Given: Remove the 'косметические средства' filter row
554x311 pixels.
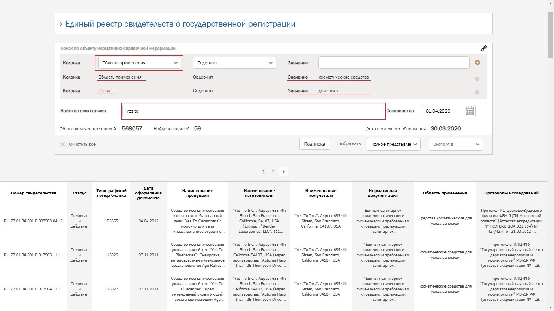Looking at the screenshot, I should (477, 79).
